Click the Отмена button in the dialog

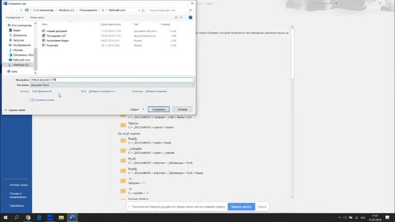[183, 110]
